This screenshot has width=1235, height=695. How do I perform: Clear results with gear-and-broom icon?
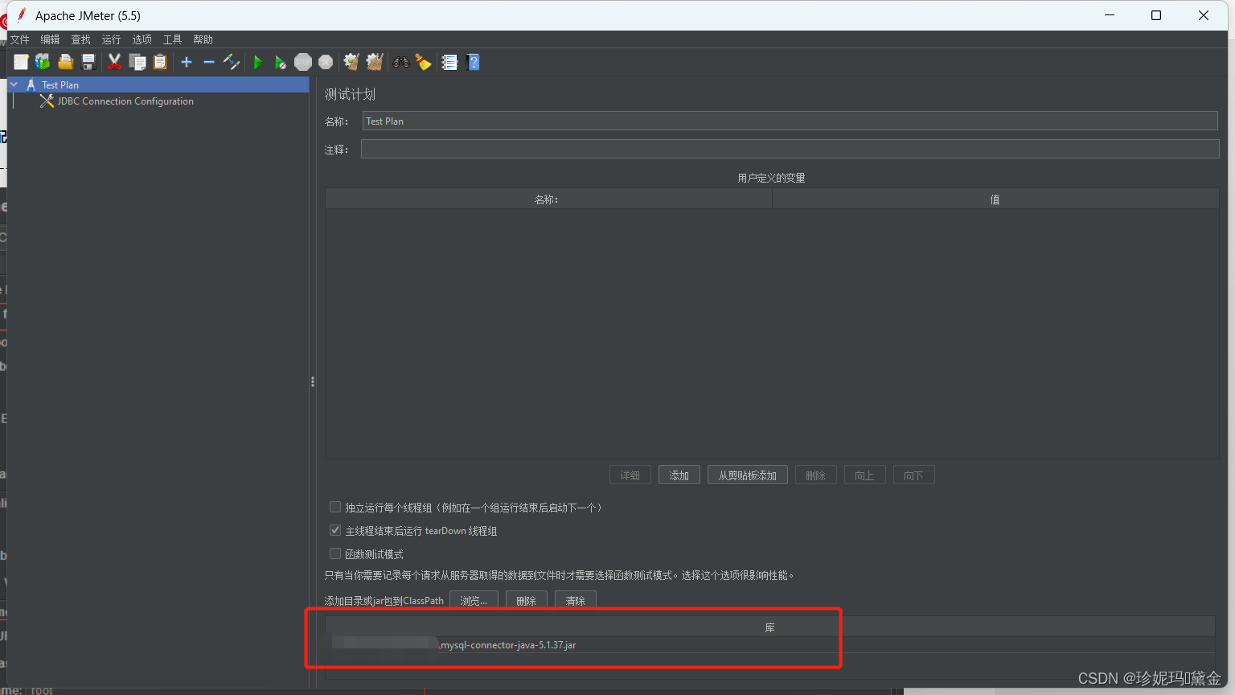[351, 62]
